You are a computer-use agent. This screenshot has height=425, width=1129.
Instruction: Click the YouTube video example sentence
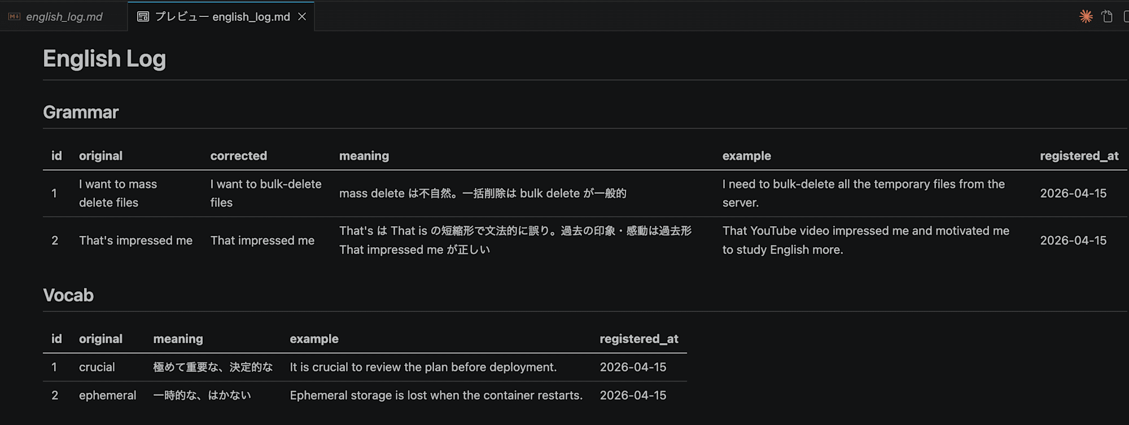tap(865, 240)
